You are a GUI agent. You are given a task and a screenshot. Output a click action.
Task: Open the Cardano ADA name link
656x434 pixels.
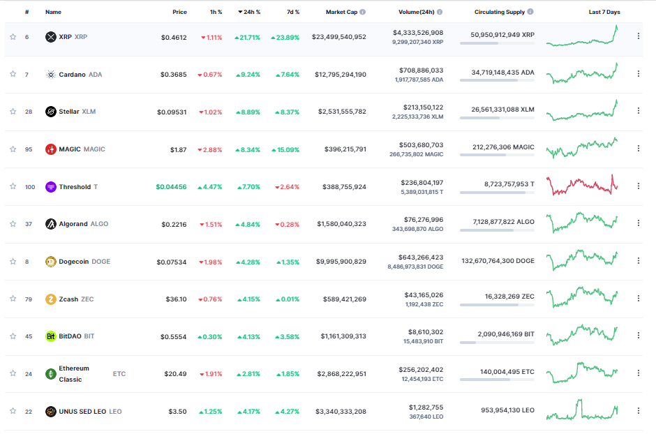pos(80,75)
